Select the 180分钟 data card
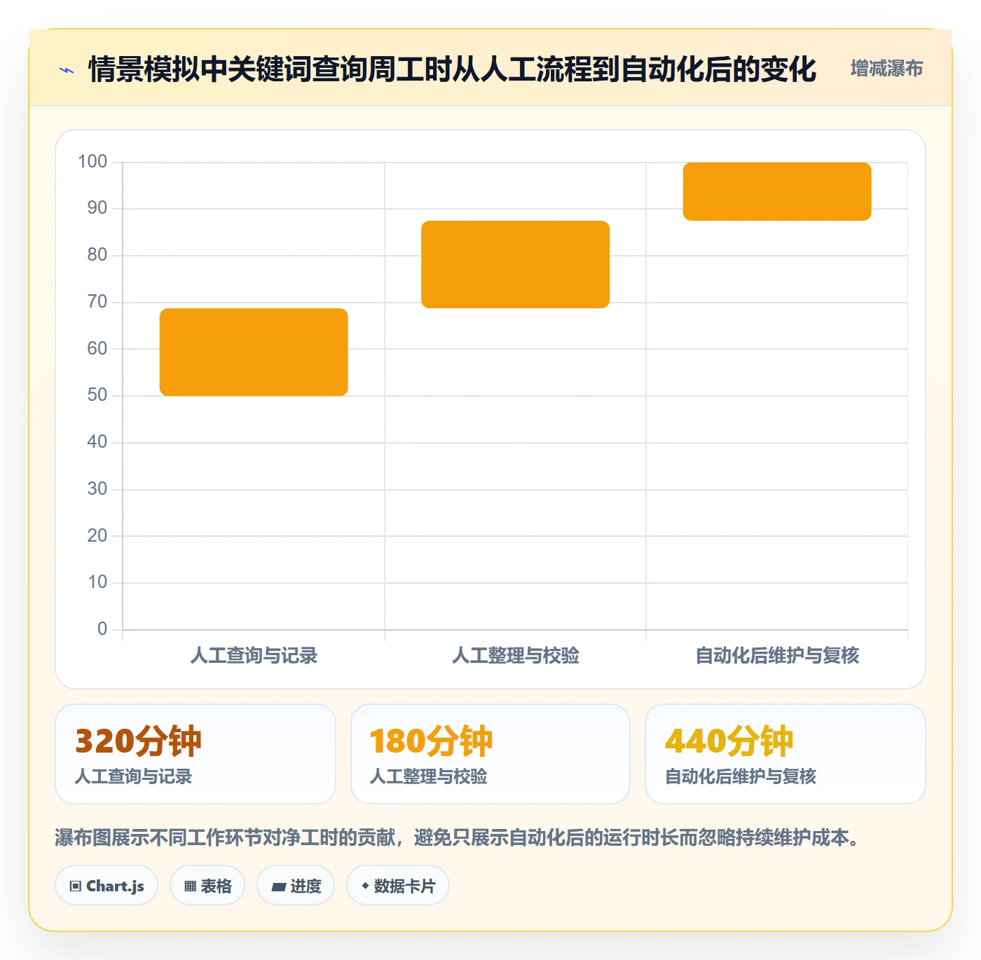Image resolution: width=981 pixels, height=960 pixels. [490, 754]
